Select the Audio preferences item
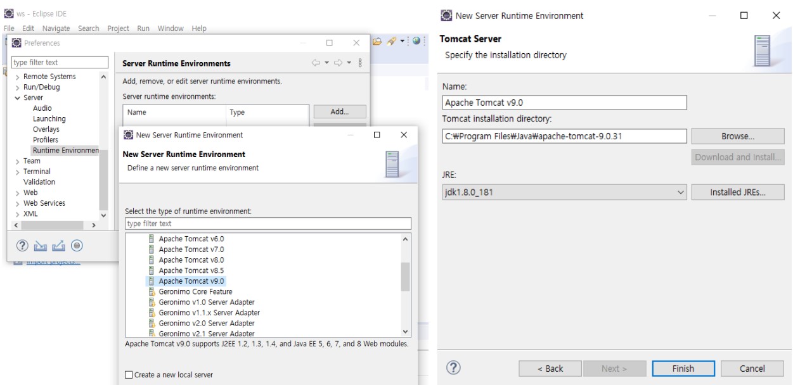Image resolution: width=793 pixels, height=385 pixels. click(x=42, y=108)
